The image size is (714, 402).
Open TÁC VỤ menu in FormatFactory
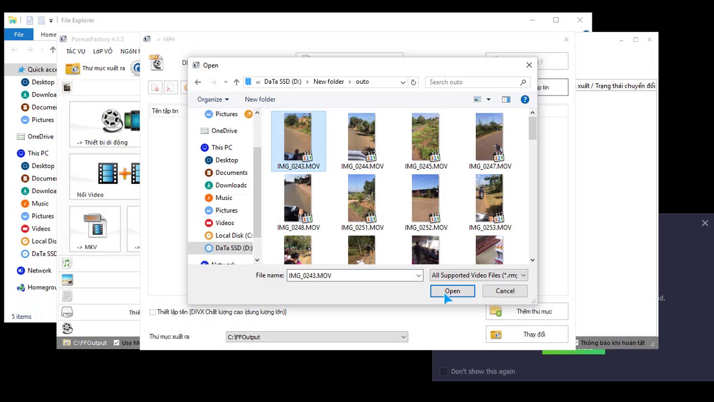click(76, 51)
